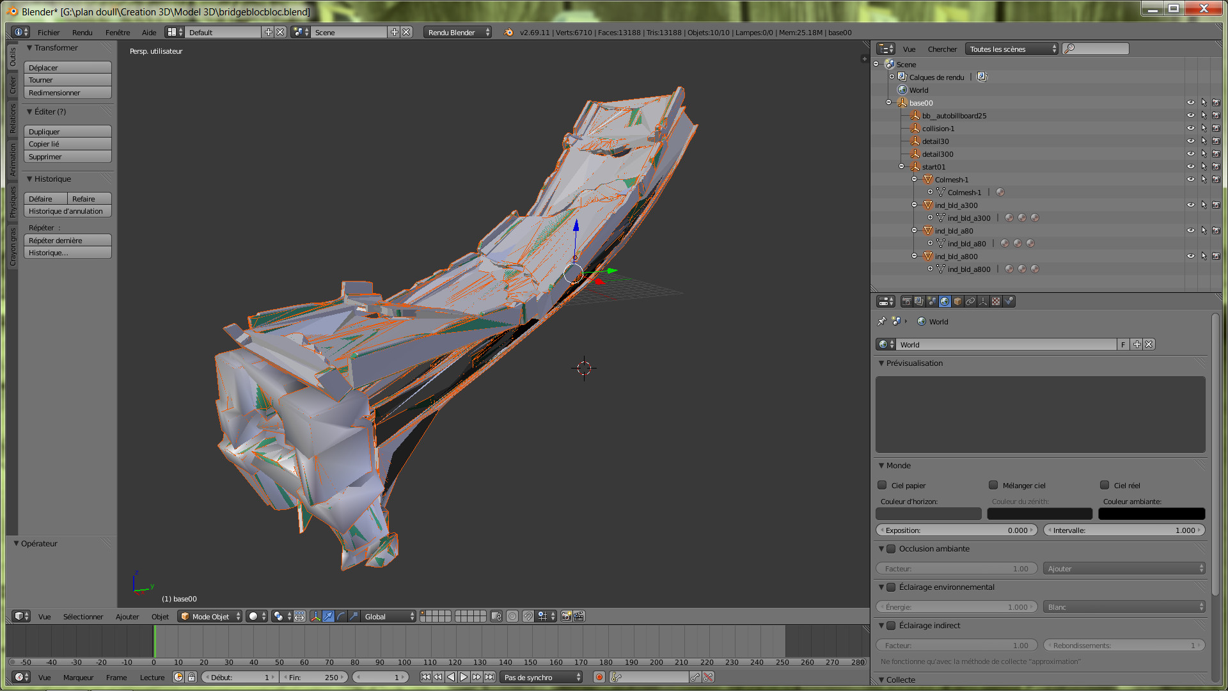
Task: Enable Éclairage environnemental checkbox
Action: point(891,587)
